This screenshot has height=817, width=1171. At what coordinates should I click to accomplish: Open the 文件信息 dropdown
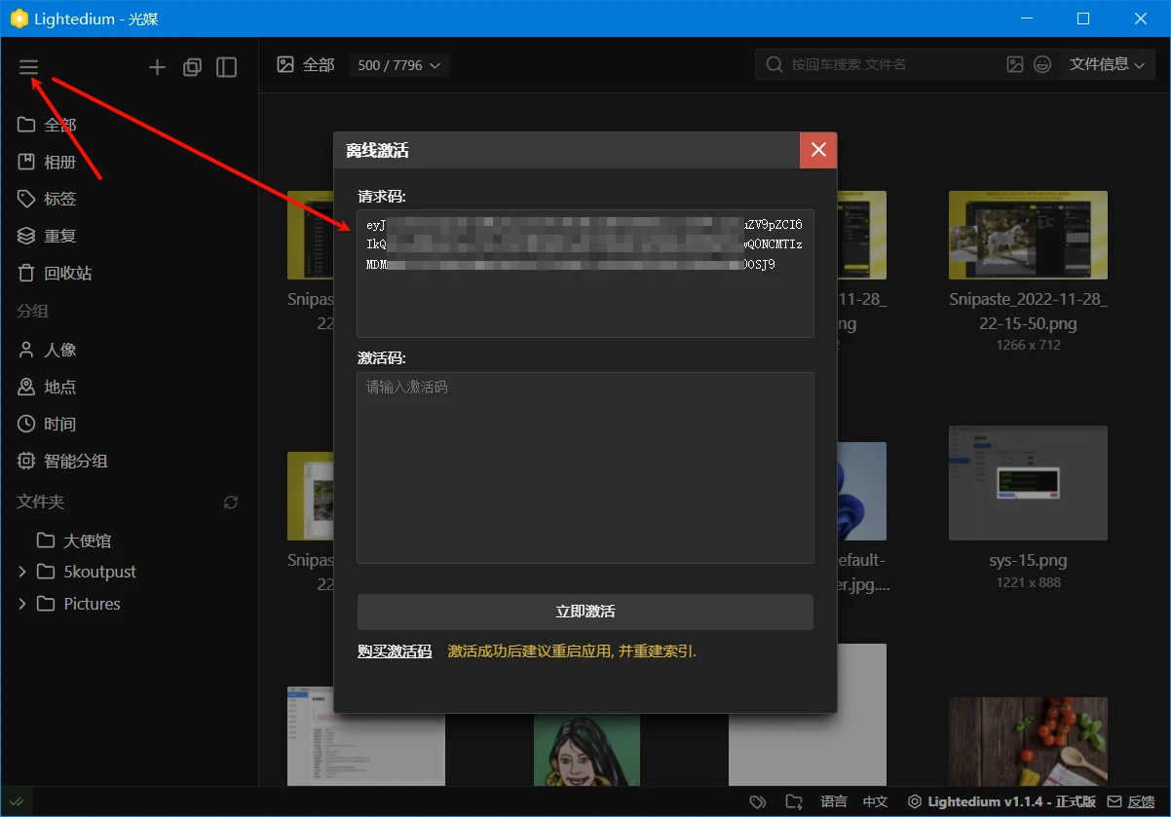click(1106, 64)
